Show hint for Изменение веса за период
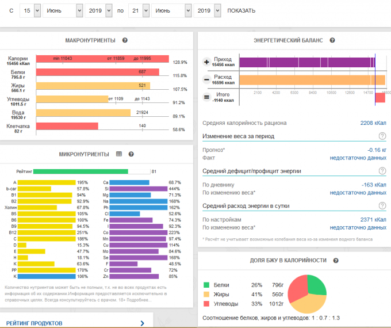This screenshot has width=391, height=328. (382, 136)
